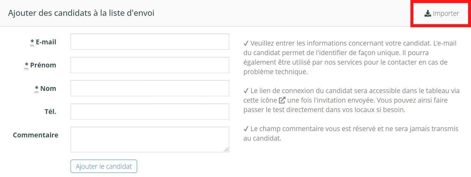Click the required asterisk next to E-mail
471x177 pixels.
(32, 42)
